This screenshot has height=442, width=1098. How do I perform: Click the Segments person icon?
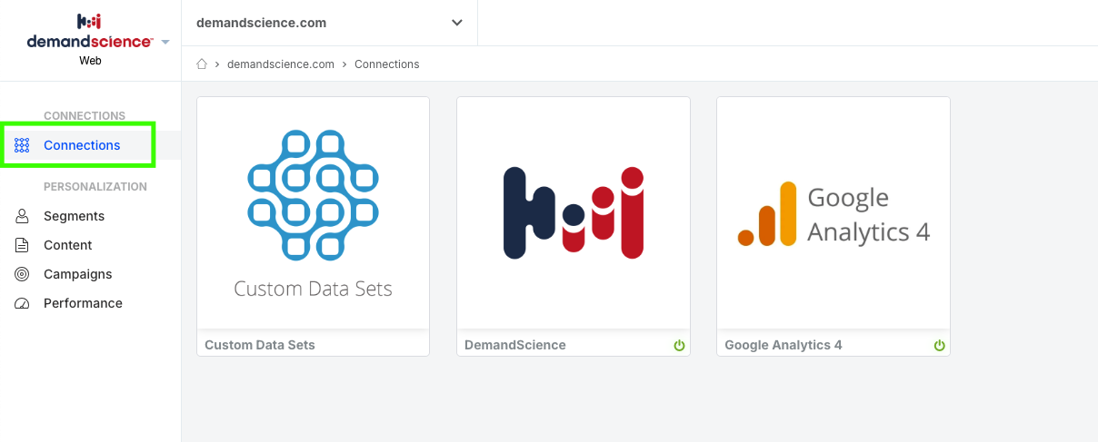tap(23, 216)
